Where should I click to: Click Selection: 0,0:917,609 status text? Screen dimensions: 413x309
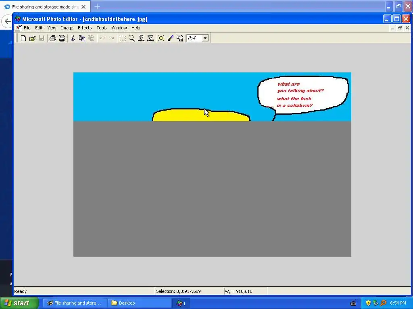coord(178,291)
